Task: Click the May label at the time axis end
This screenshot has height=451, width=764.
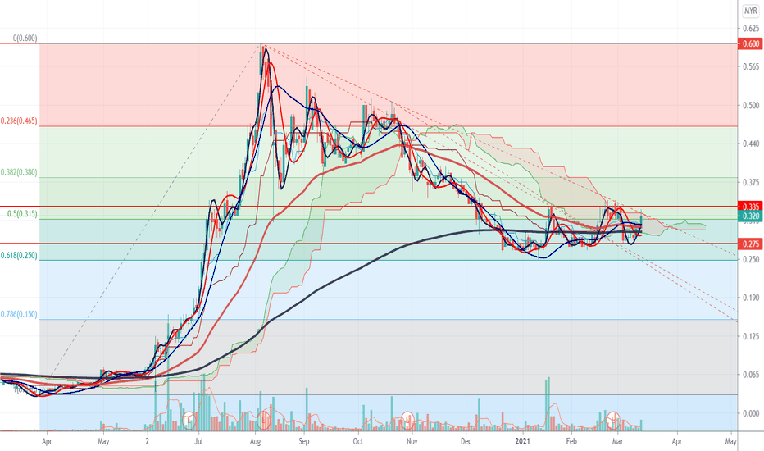Action: click(730, 441)
